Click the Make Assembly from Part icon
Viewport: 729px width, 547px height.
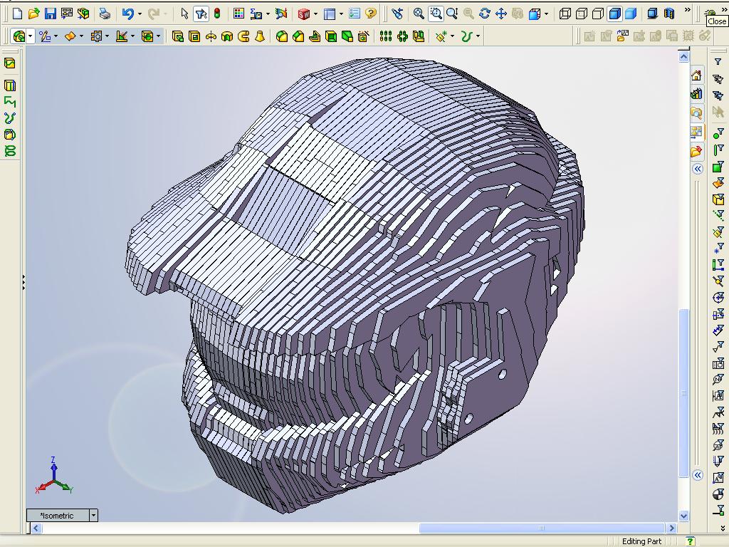tap(84, 14)
